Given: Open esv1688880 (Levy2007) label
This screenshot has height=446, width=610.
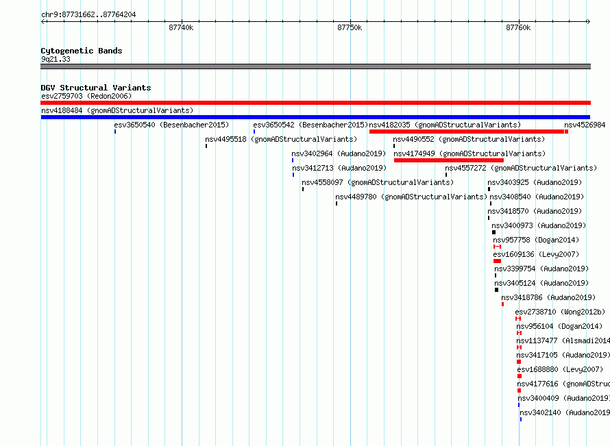Looking at the screenshot, I should (x=560, y=369).
